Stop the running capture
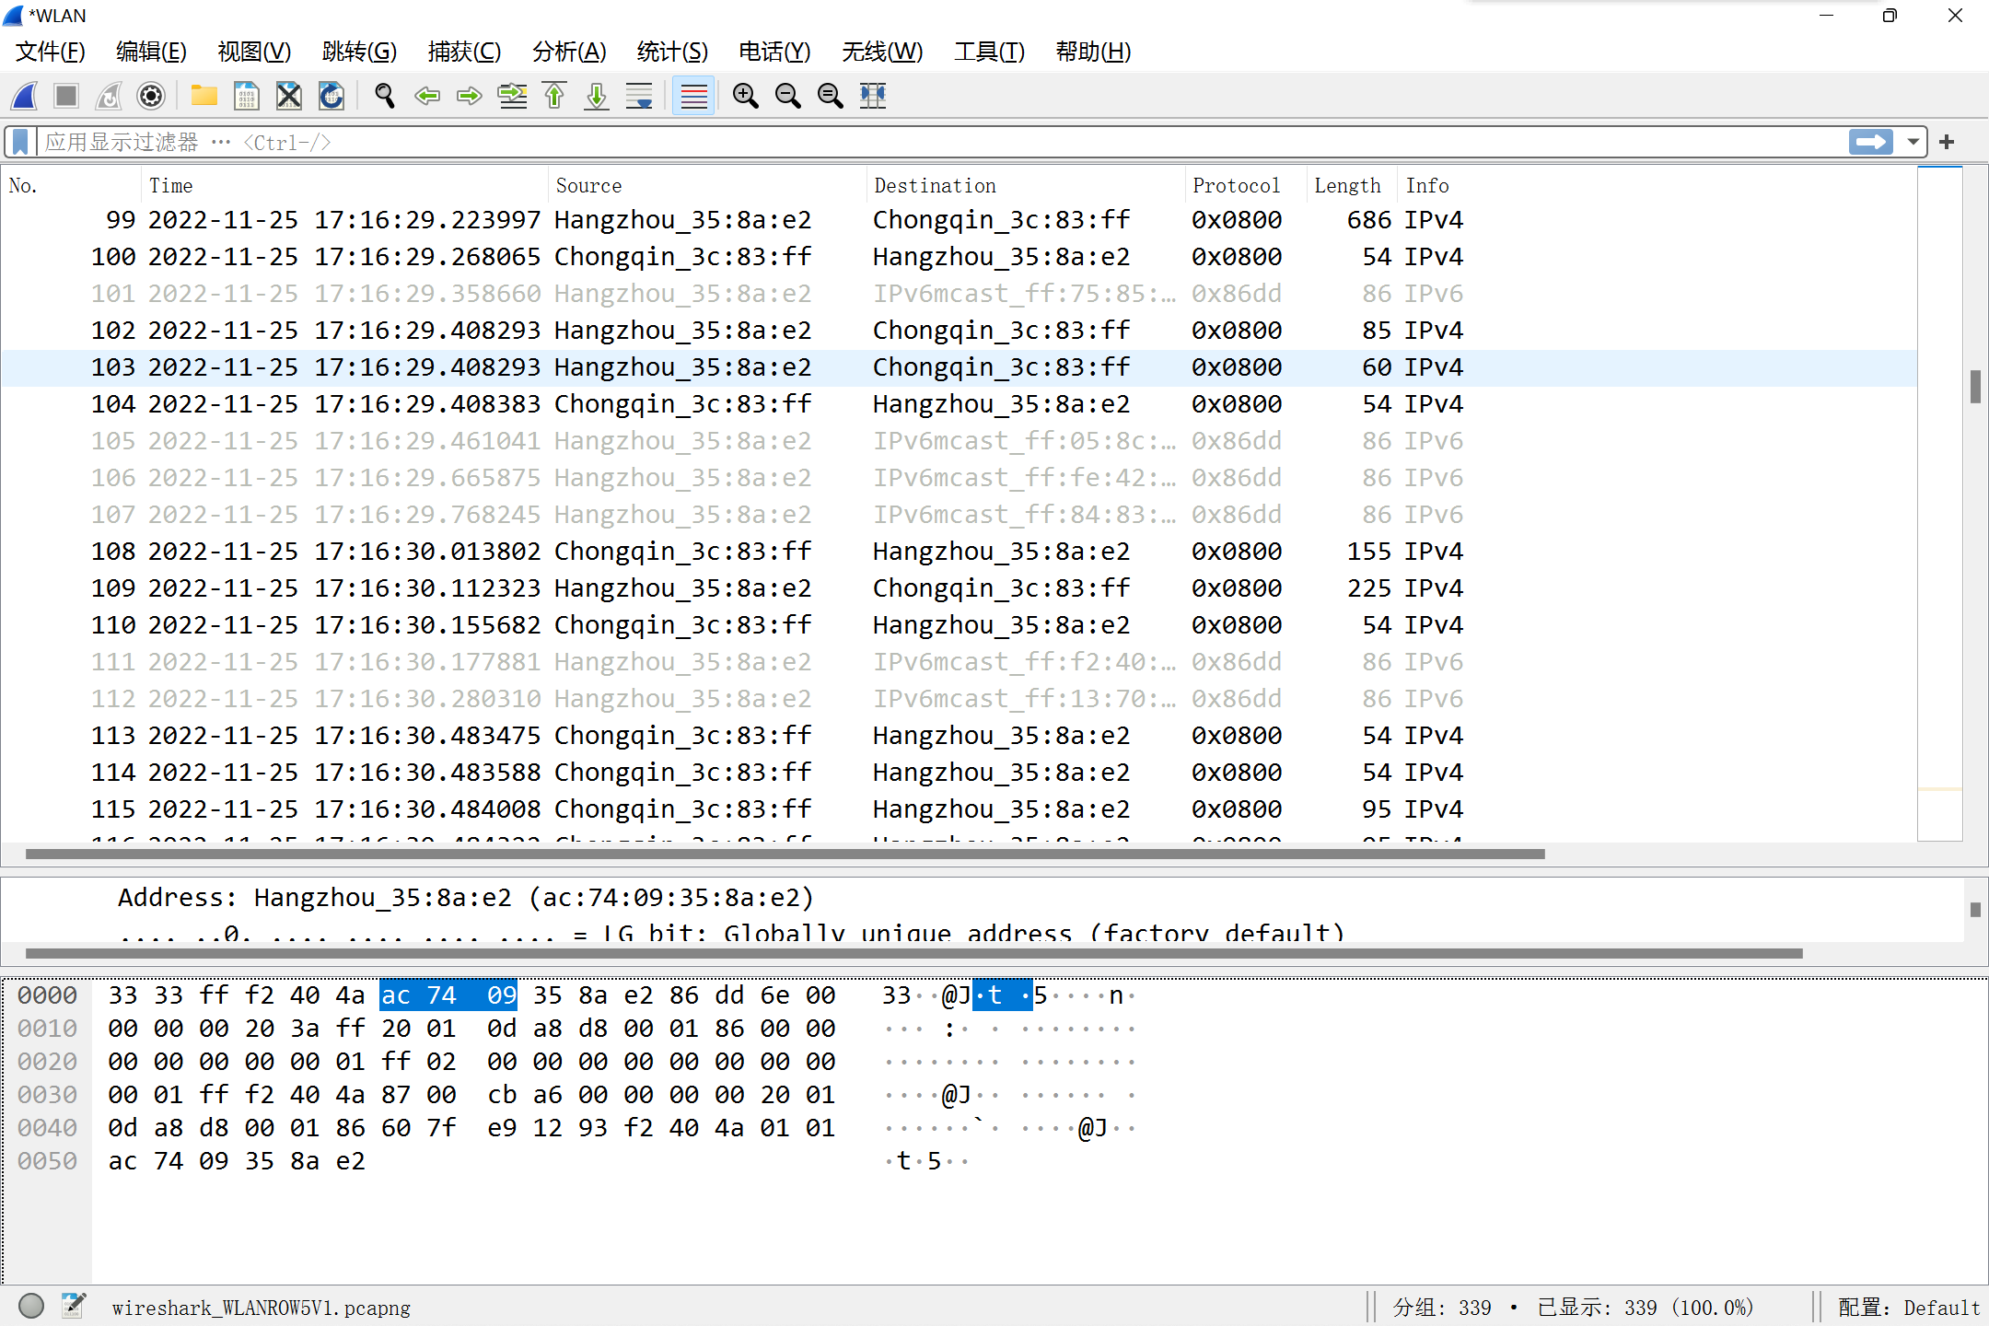The height and width of the screenshot is (1326, 1989). [66, 96]
